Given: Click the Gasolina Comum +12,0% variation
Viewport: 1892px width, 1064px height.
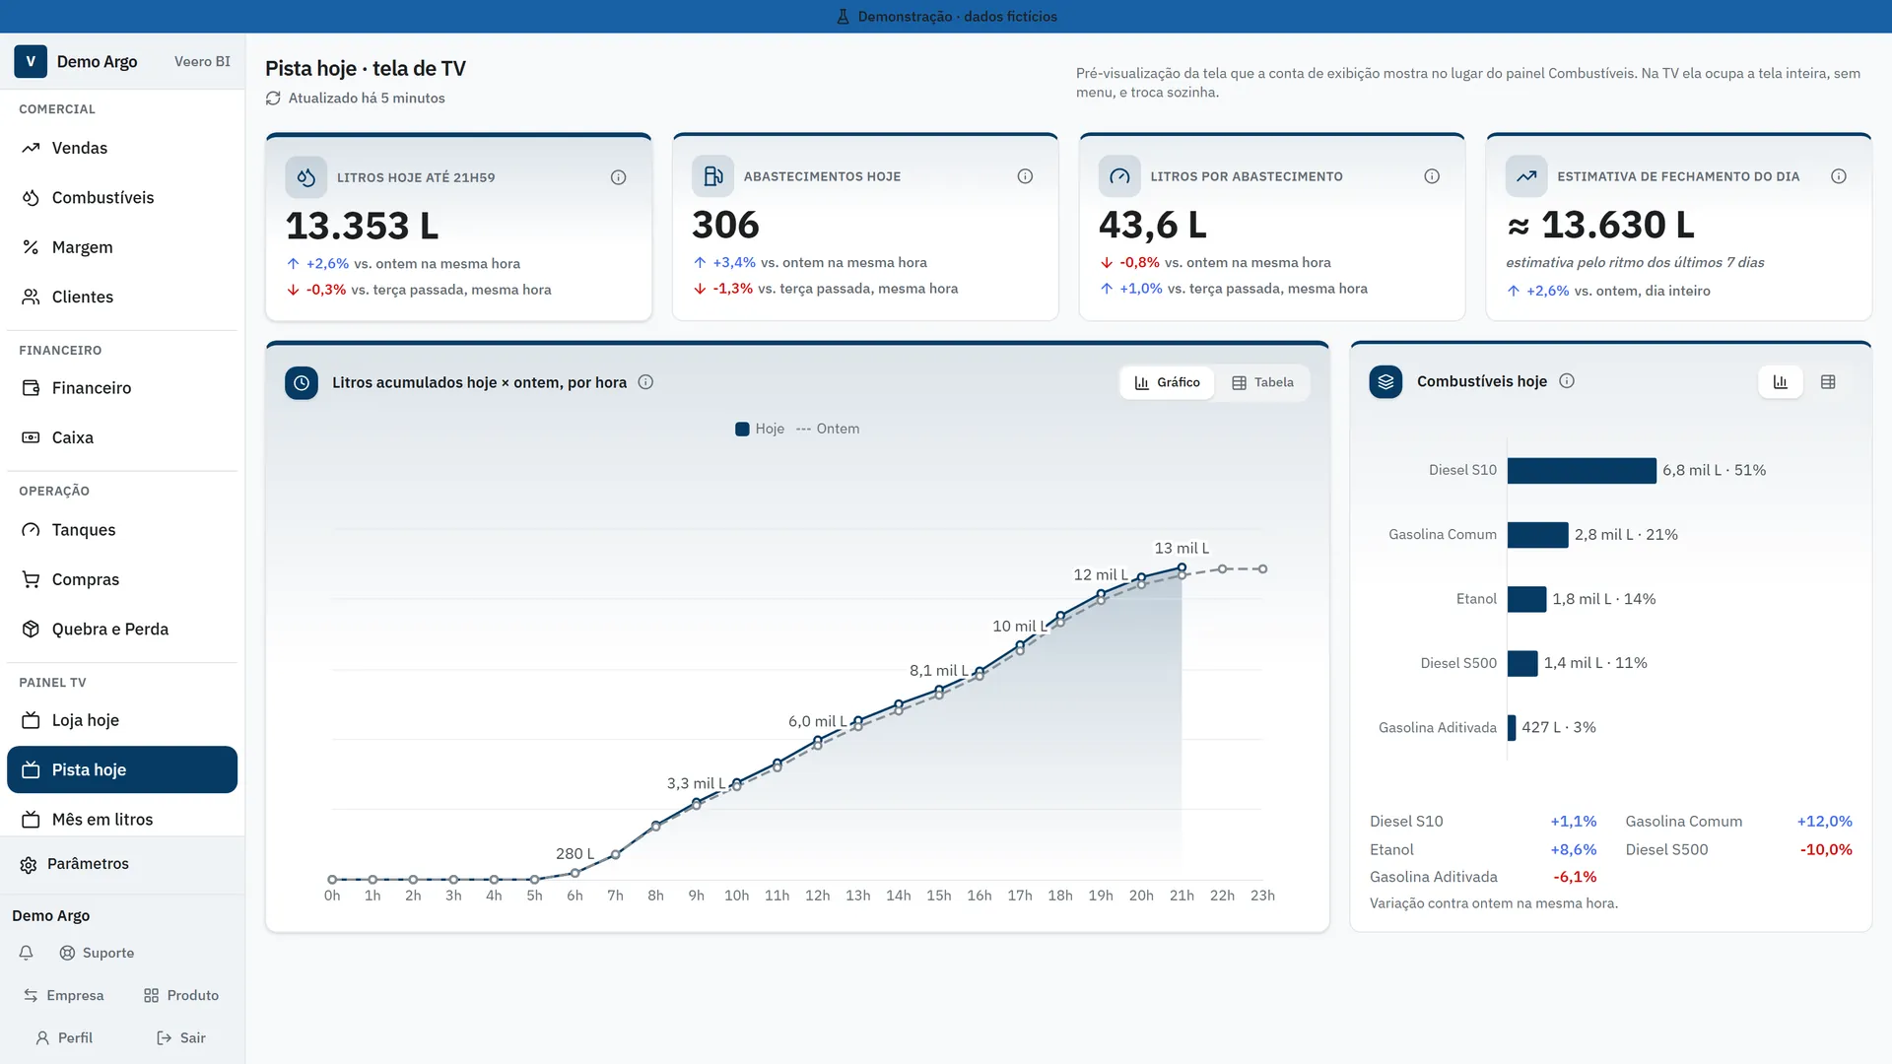Looking at the screenshot, I should click(x=1824, y=822).
